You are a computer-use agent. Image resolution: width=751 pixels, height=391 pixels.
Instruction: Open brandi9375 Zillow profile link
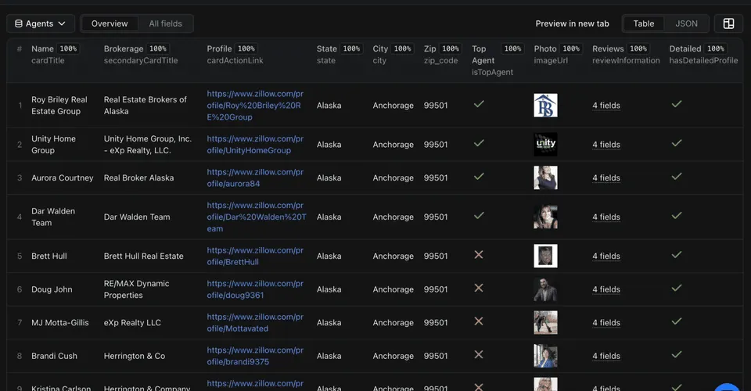click(255, 356)
